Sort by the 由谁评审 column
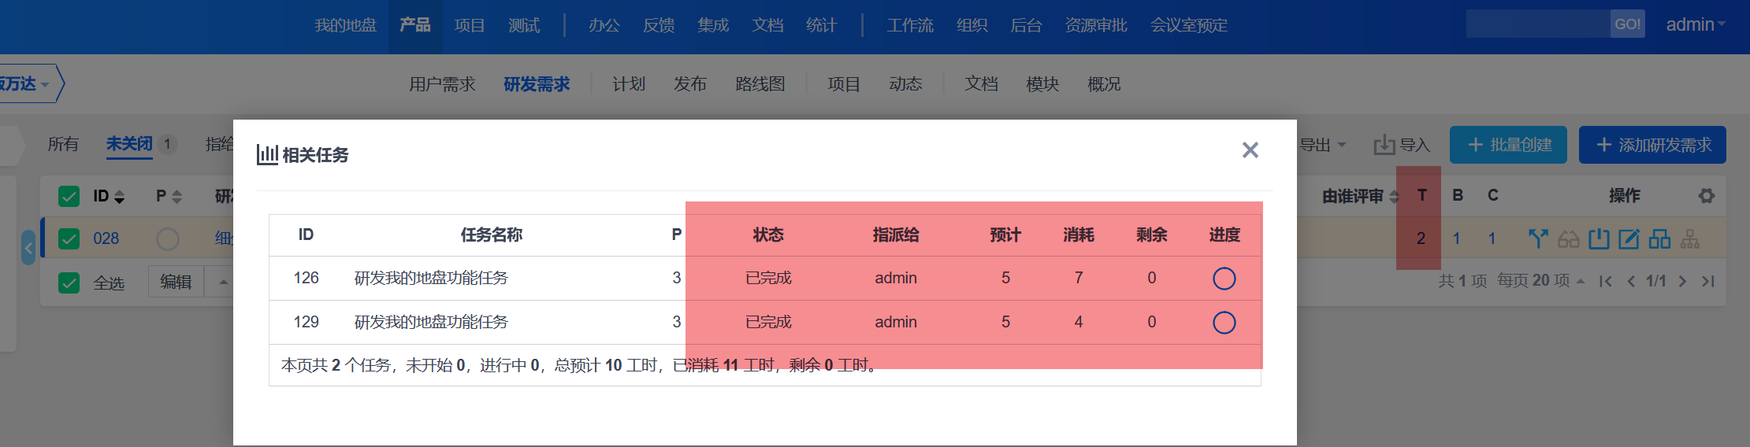 click(1361, 196)
